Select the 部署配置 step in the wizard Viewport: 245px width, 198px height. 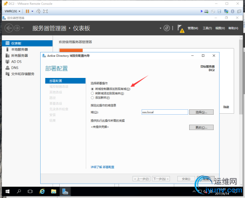point(65,81)
